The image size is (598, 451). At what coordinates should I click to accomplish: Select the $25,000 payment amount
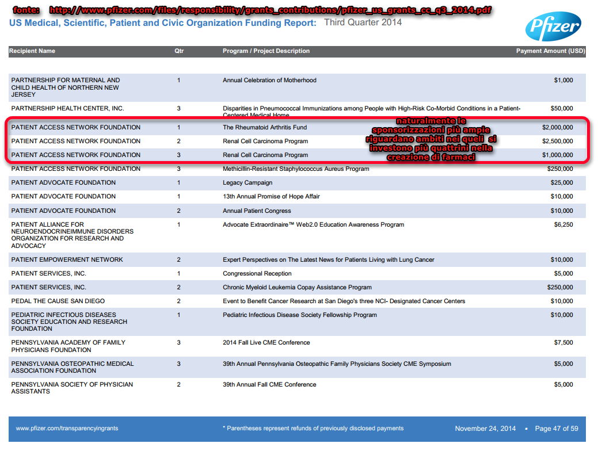coord(562,182)
